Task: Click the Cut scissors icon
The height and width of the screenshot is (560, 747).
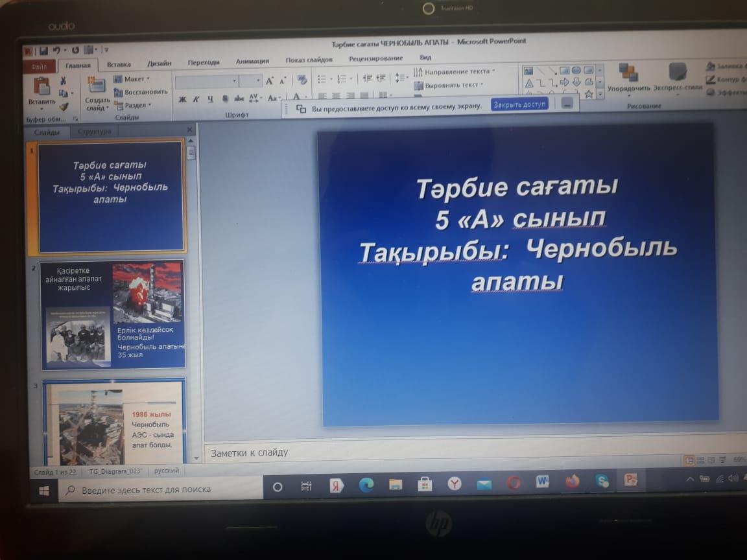Action: click(64, 81)
